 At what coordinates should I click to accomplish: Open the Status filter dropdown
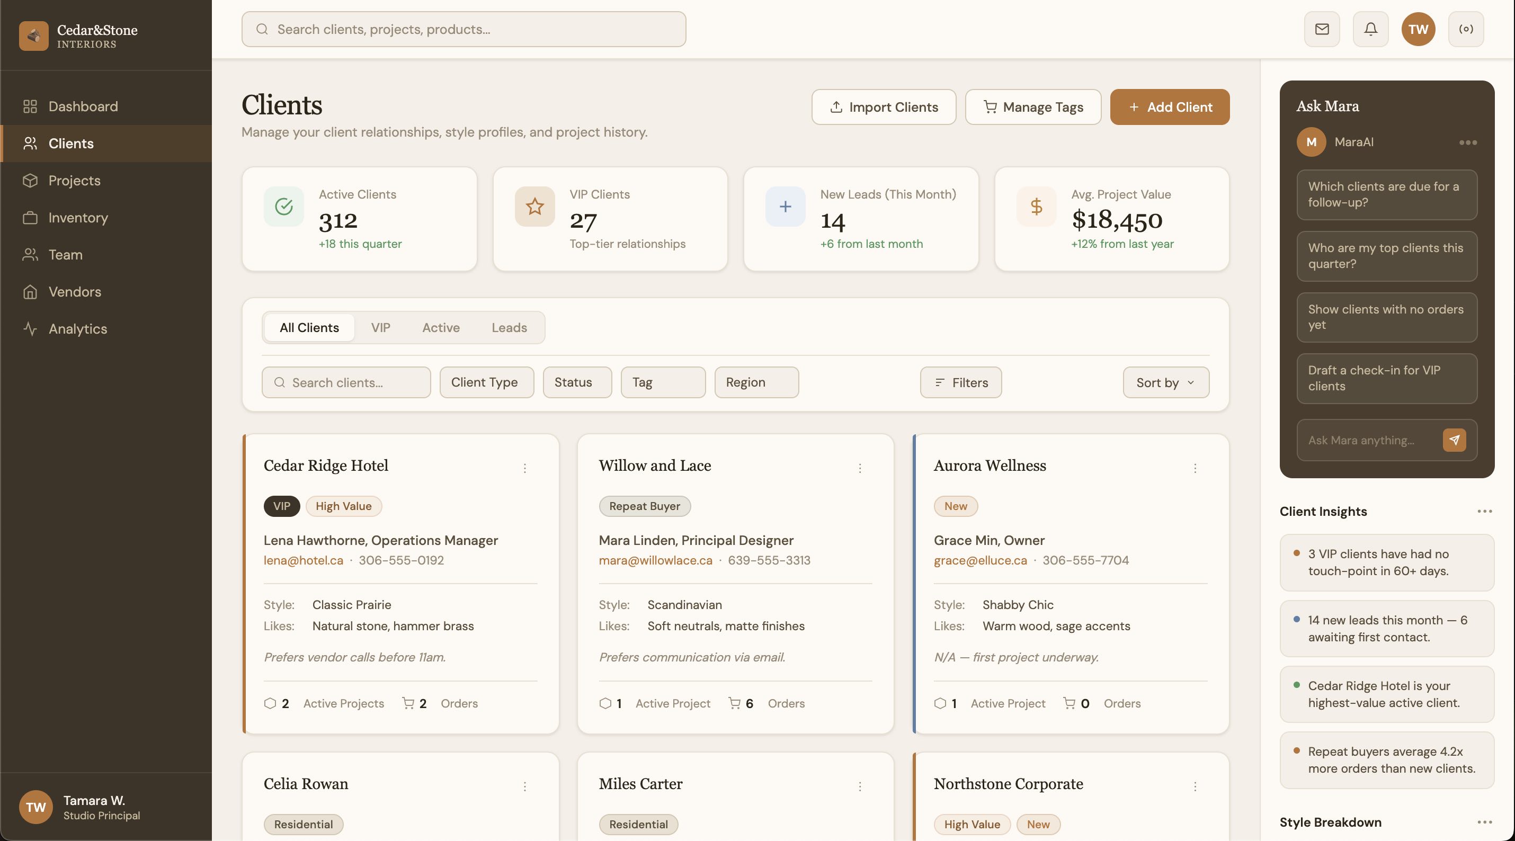pos(577,382)
